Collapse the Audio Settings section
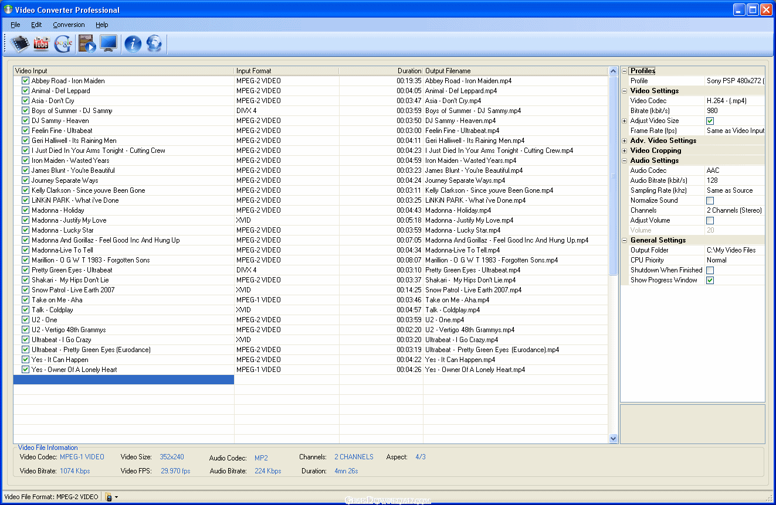Image resolution: width=776 pixels, height=505 pixels. (x=625, y=161)
